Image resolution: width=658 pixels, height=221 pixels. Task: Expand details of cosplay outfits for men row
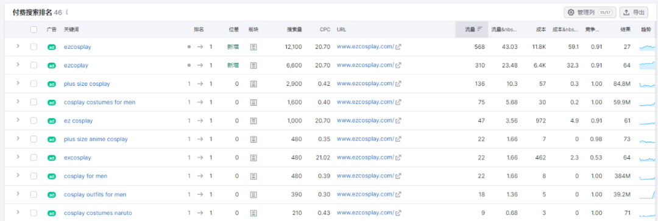tap(18, 194)
